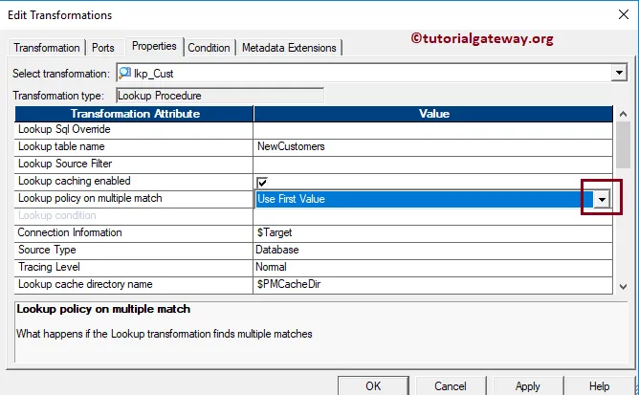Image resolution: width=639 pixels, height=395 pixels.
Task: Open the Metadata Extensions tab
Action: (289, 48)
